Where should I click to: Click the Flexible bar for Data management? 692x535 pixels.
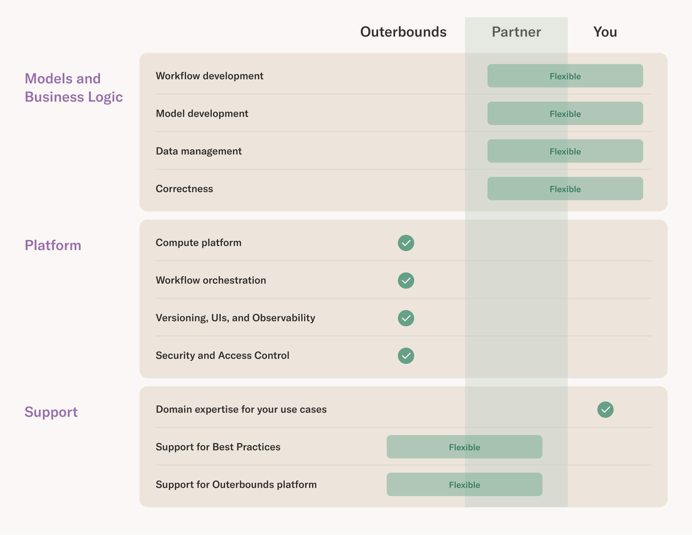[x=565, y=151]
